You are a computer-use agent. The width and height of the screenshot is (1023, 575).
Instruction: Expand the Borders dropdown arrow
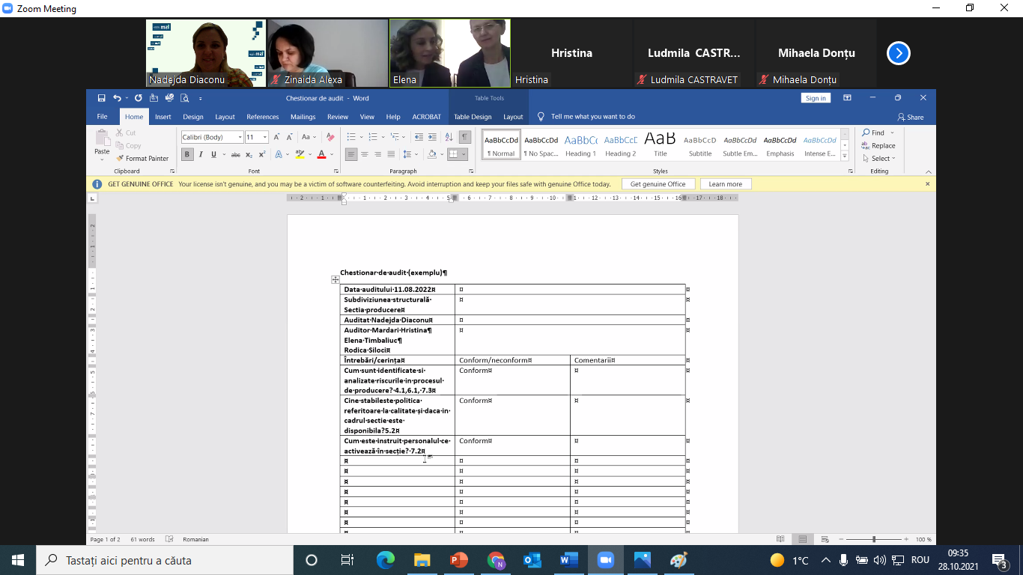(464, 155)
